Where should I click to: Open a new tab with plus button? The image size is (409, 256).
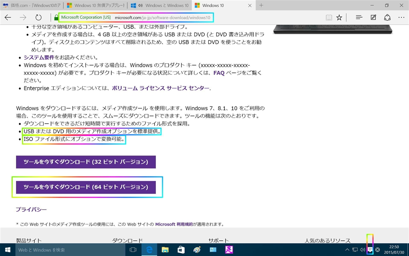[x=261, y=5]
